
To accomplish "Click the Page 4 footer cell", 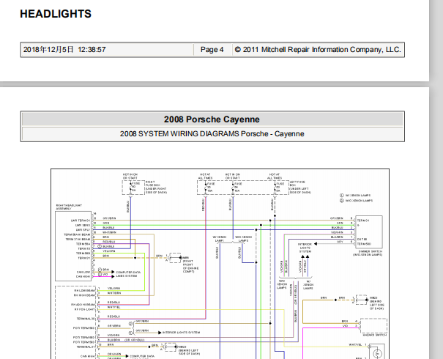I will point(212,50).
